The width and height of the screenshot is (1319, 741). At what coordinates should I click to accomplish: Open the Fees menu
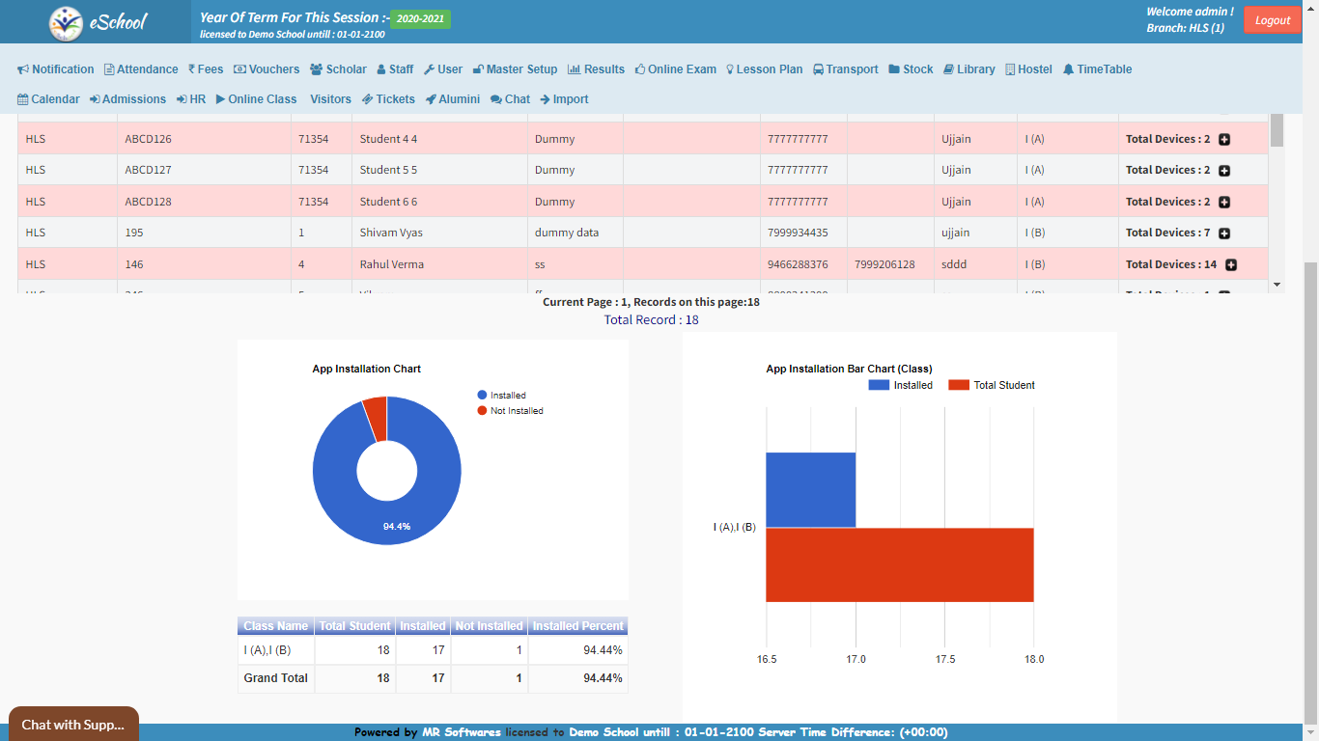tap(206, 69)
